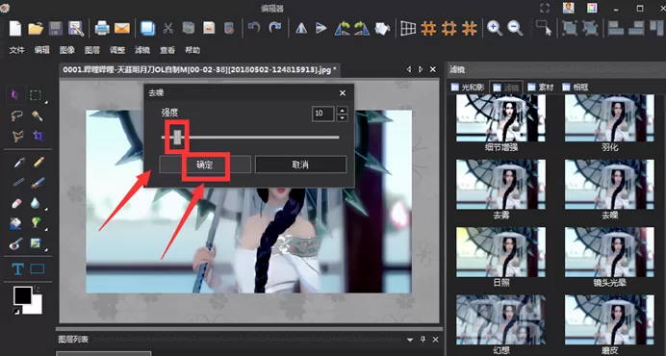Select the Crop tool
The image size is (666, 356).
38,136
